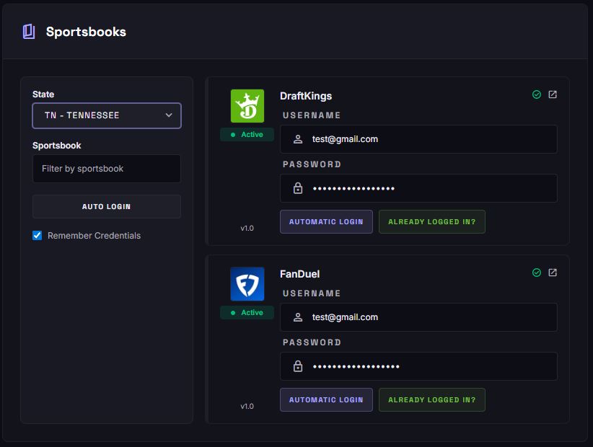Click the lock icon in FanDuel password field
Image resolution: width=593 pixels, height=447 pixels.
pos(298,366)
